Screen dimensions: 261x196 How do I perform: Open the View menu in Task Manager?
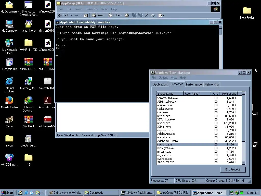click(174, 78)
